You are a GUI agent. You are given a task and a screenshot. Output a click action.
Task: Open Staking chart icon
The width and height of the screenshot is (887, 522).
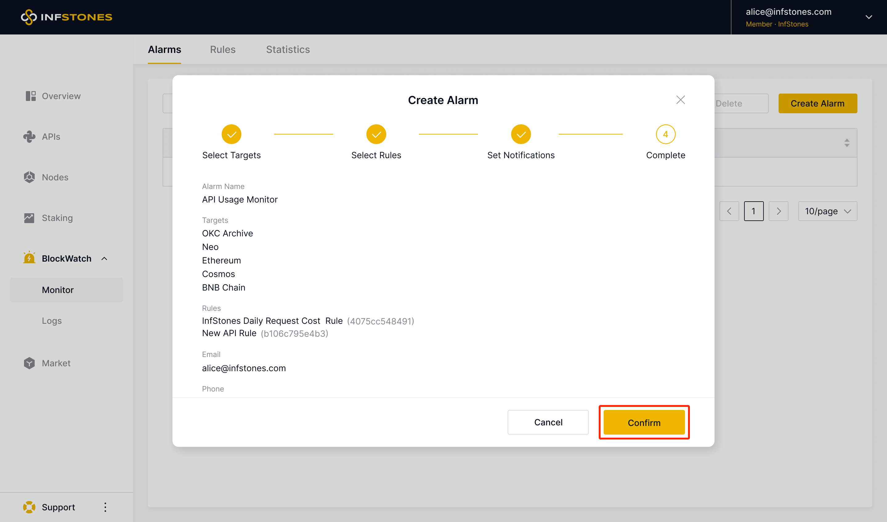pyautogui.click(x=29, y=218)
